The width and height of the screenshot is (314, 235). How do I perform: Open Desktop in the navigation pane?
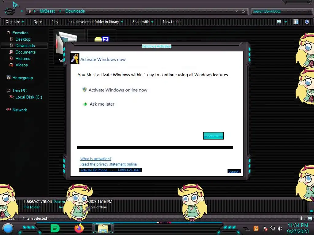(x=23, y=39)
